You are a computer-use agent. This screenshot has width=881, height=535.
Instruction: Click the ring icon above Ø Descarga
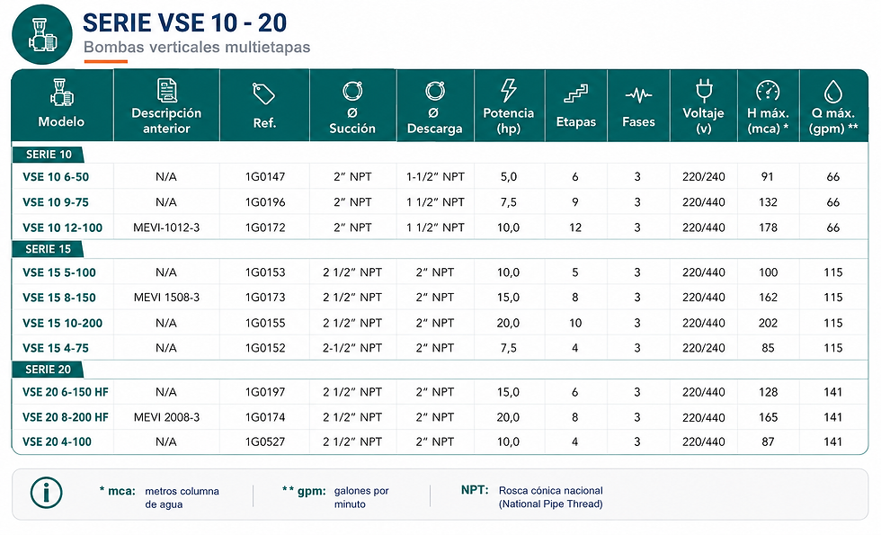(435, 91)
